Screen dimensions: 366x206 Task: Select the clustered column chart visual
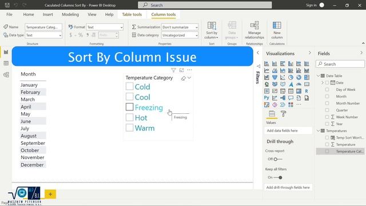(x=291, y=64)
